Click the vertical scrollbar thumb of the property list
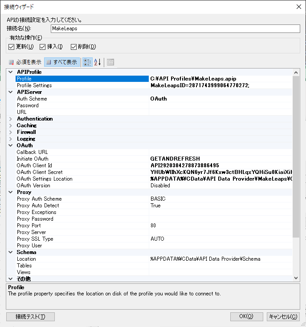 point(296,157)
